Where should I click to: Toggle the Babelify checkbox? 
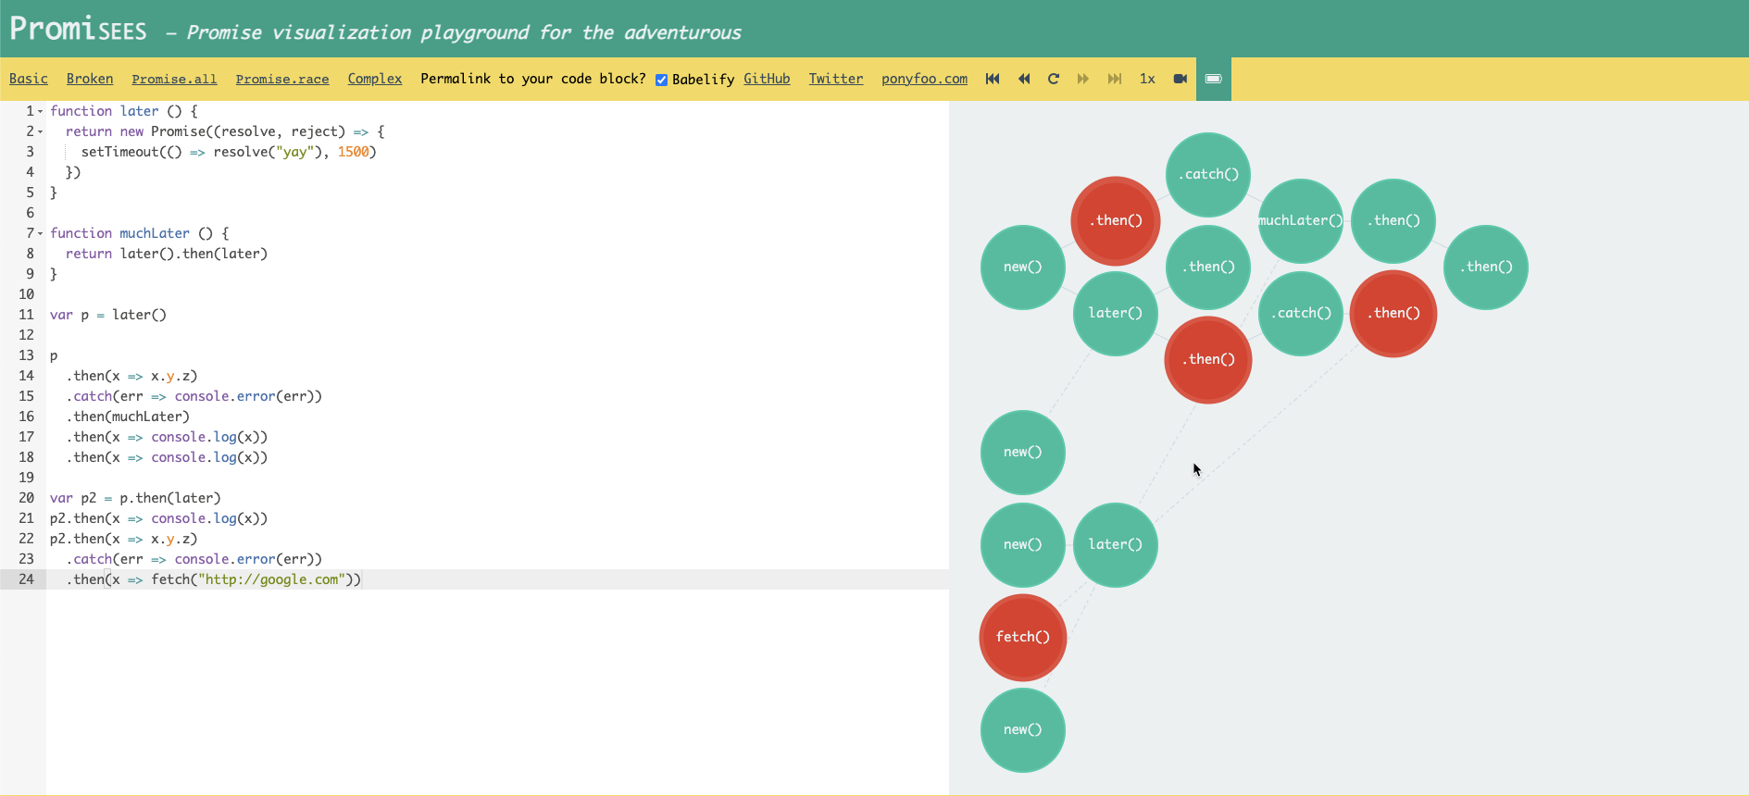click(x=661, y=80)
